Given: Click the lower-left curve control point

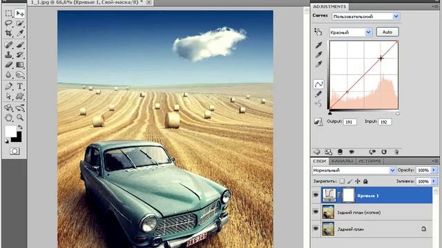Looking at the screenshot, I should click(x=347, y=92).
